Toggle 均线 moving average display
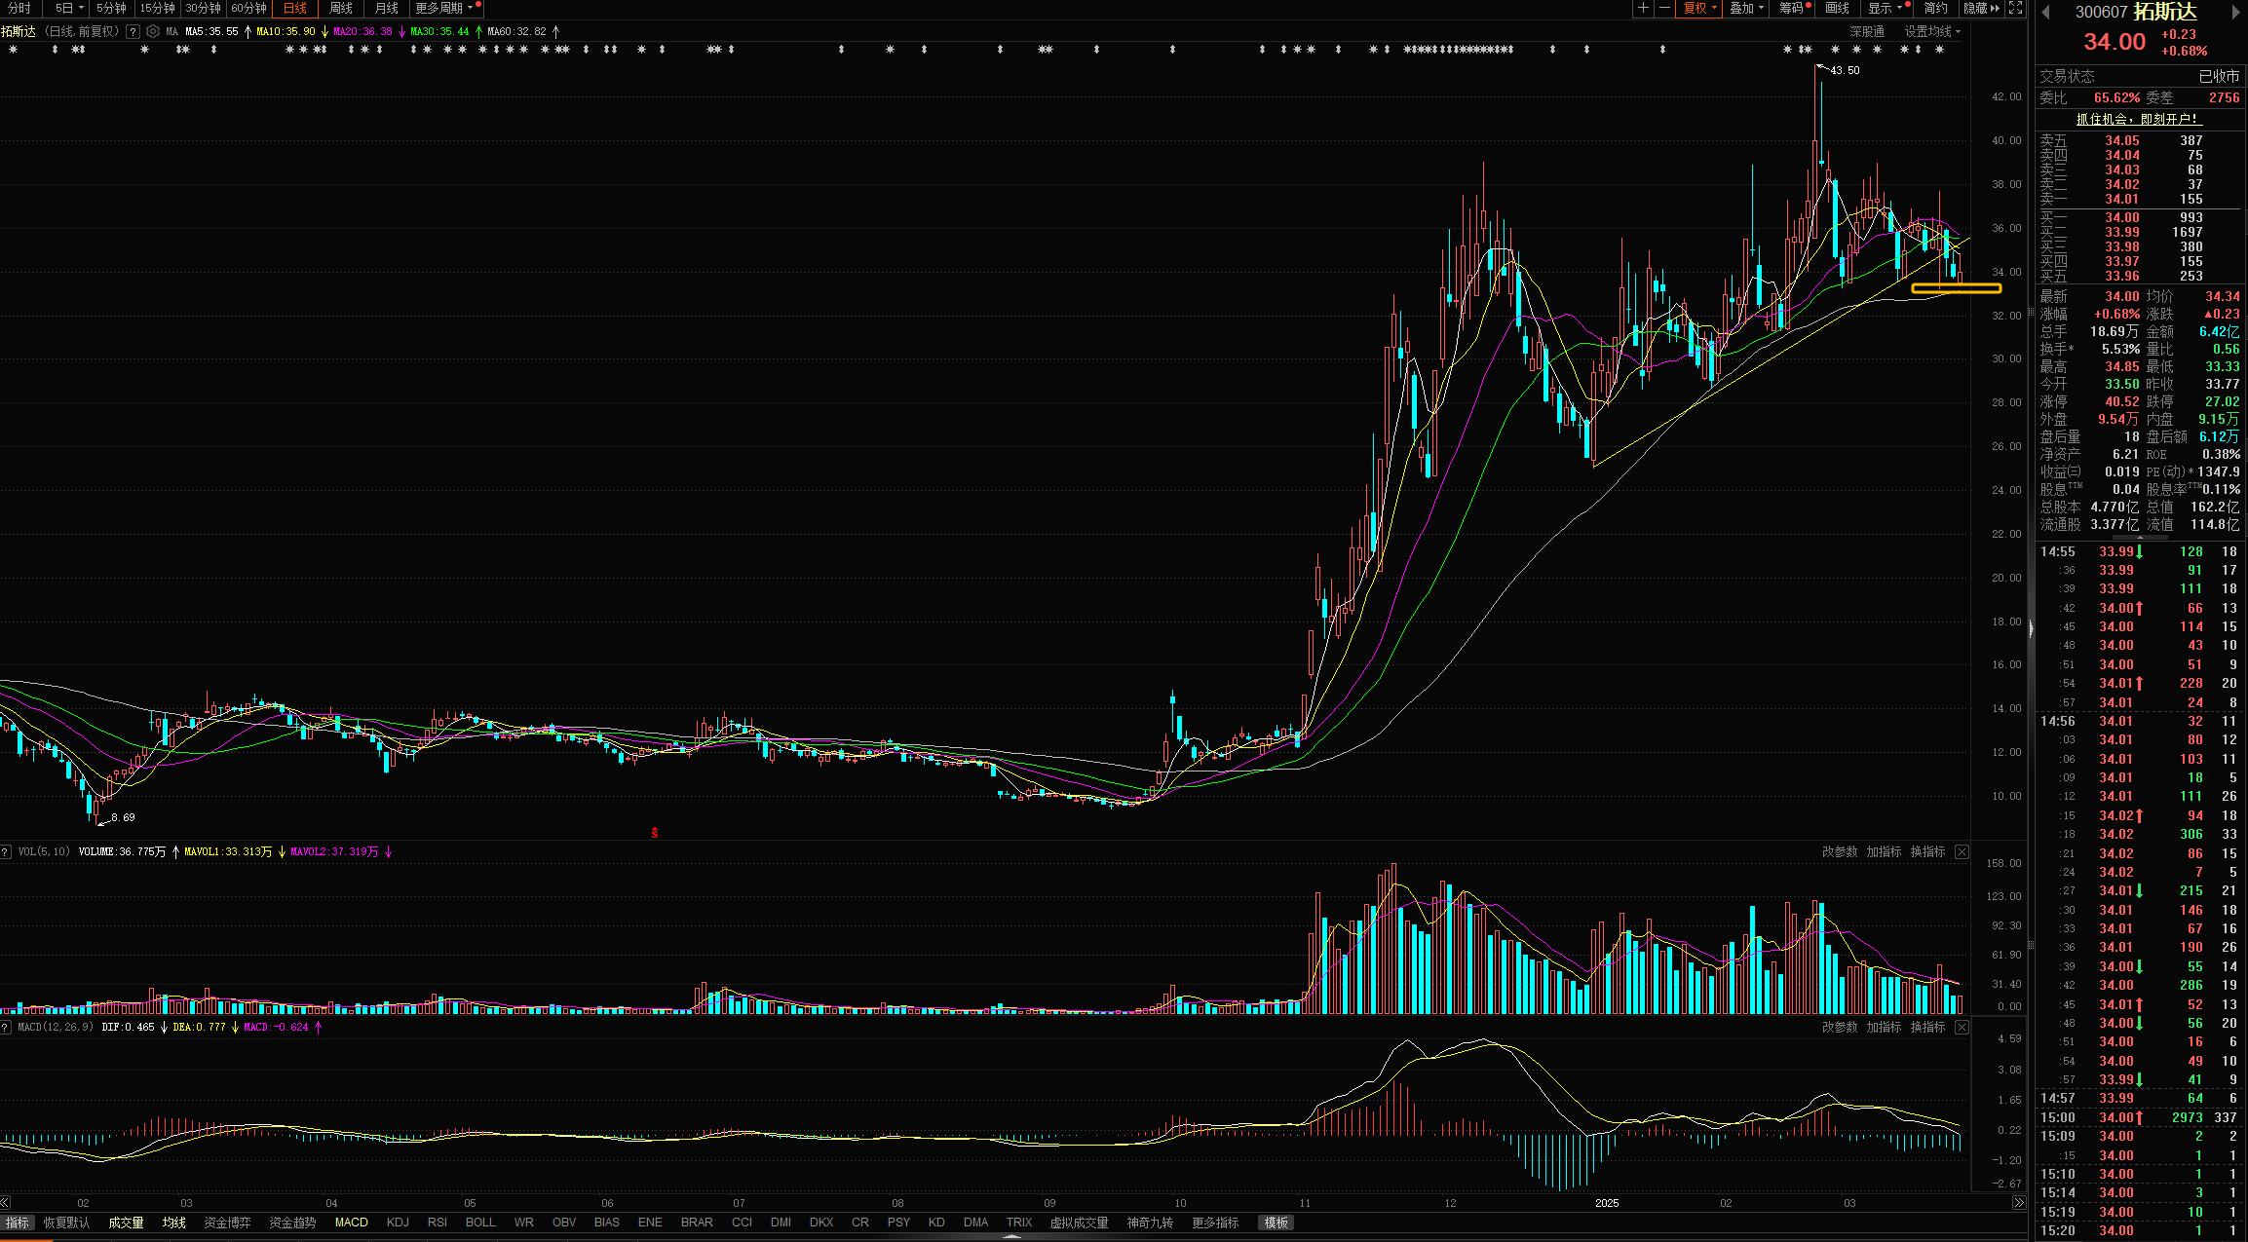The height and width of the screenshot is (1242, 2248). coord(173,1223)
